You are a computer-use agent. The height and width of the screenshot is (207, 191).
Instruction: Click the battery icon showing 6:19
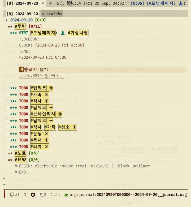coord(69,3)
